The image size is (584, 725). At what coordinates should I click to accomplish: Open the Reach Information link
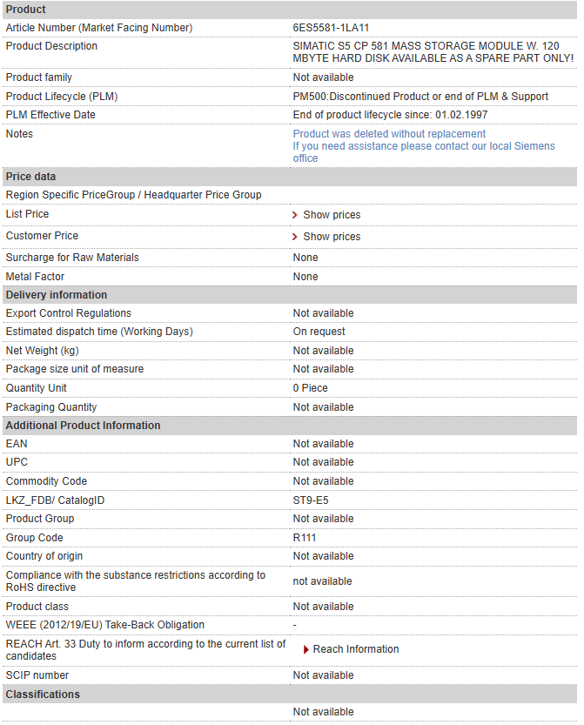(356, 649)
